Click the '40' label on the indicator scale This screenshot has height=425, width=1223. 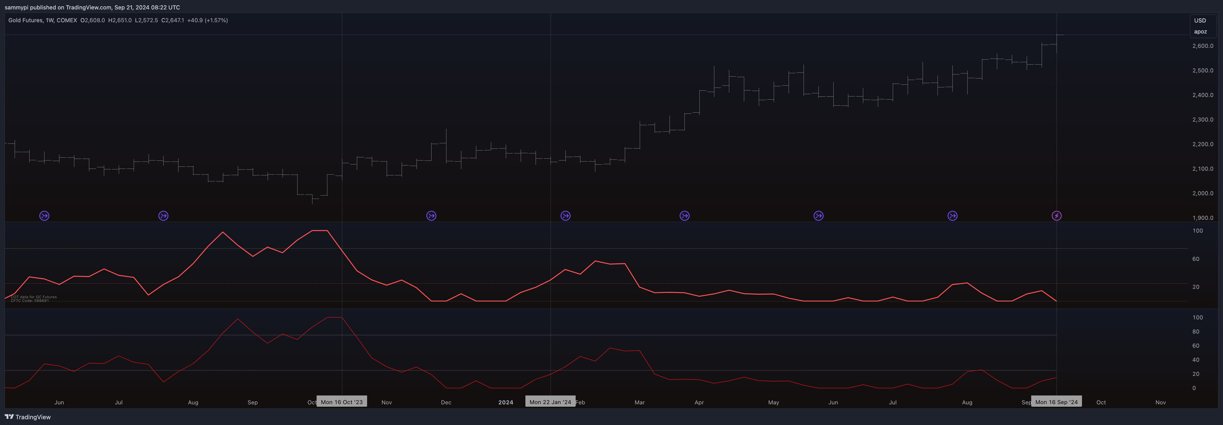[1196, 360]
